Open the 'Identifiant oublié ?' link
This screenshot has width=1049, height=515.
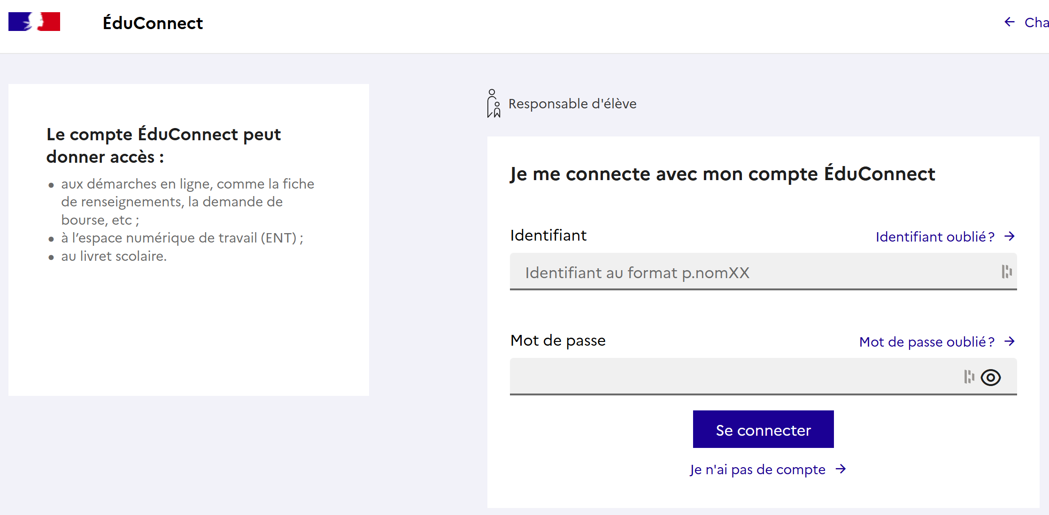click(x=933, y=236)
